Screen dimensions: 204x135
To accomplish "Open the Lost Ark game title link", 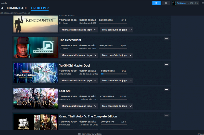I will (x=65, y=91).
